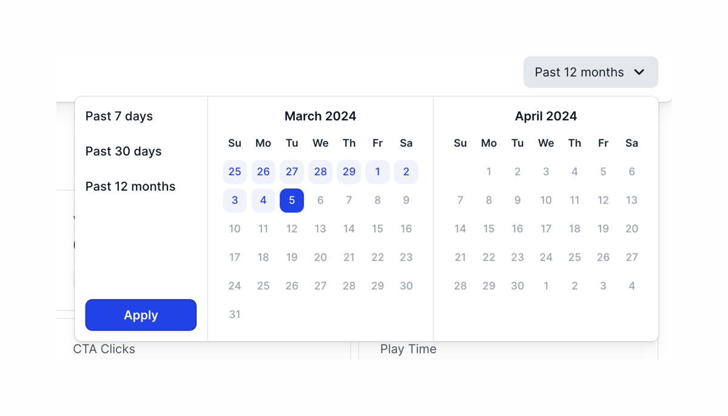Pick March 31 in the March calendar

click(235, 314)
